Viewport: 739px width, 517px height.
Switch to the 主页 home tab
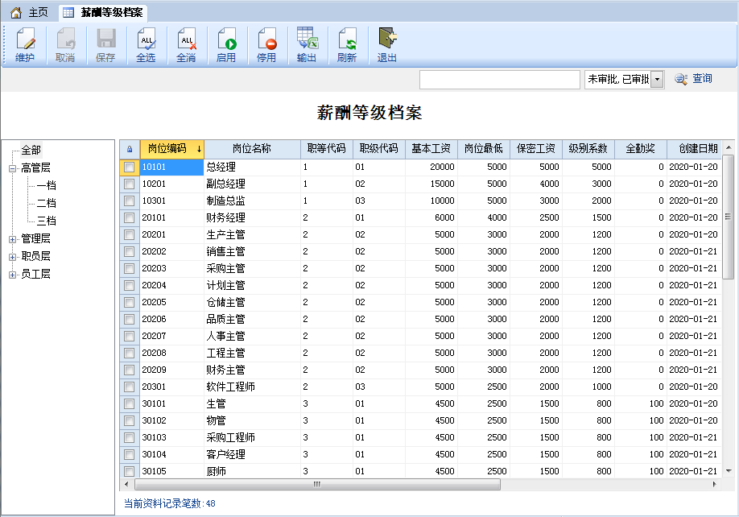pyautogui.click(x=29, y=13)
